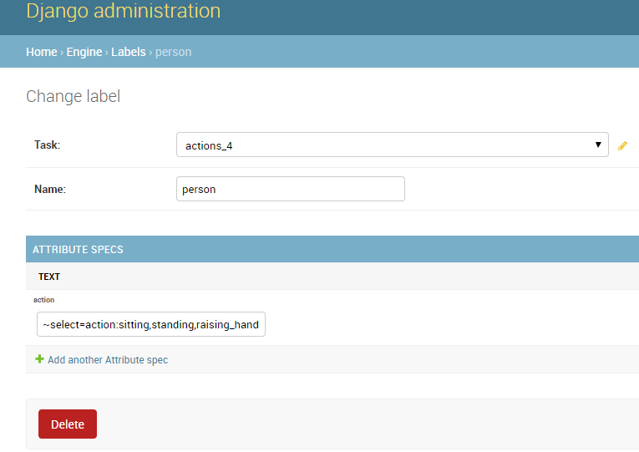Viewport: 639px width, 452px height.
Task: Navigate to Labels breadcrumb link
Action: click(x=129, y=52)
